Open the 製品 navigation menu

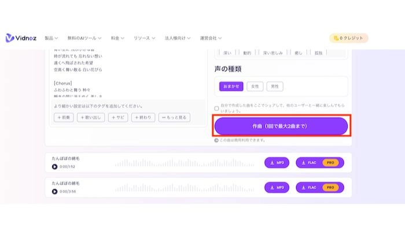51,38
